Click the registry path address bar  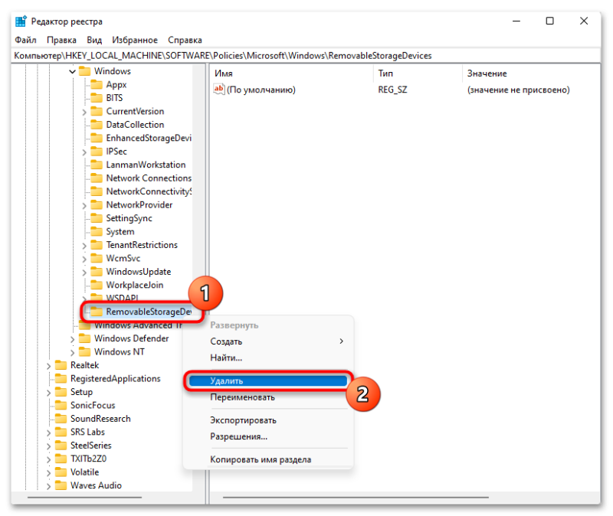[306, 55]
